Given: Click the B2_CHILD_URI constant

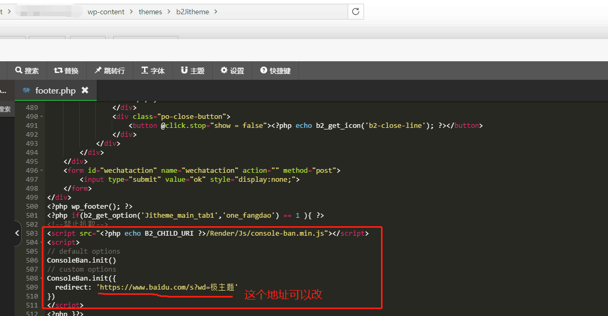Looking at the screenshot, I should [169, 233].
